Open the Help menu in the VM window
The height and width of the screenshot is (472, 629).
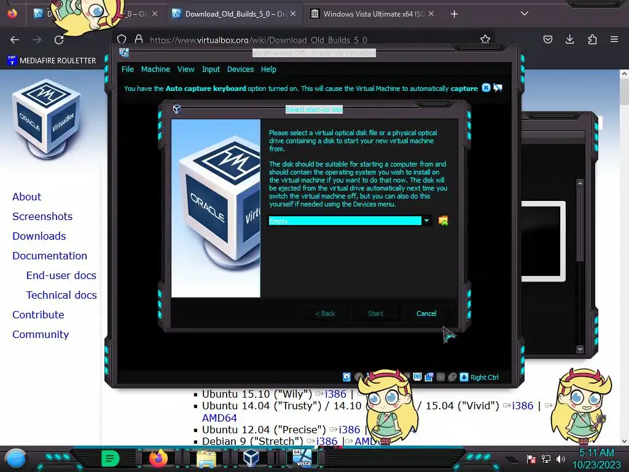click(268, 69)
